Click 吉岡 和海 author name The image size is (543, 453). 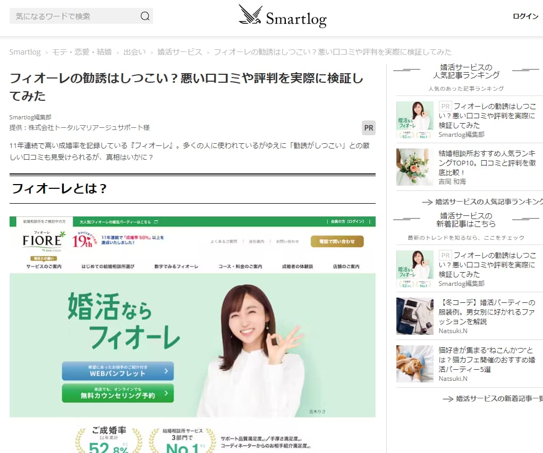[x=452, y=181]
